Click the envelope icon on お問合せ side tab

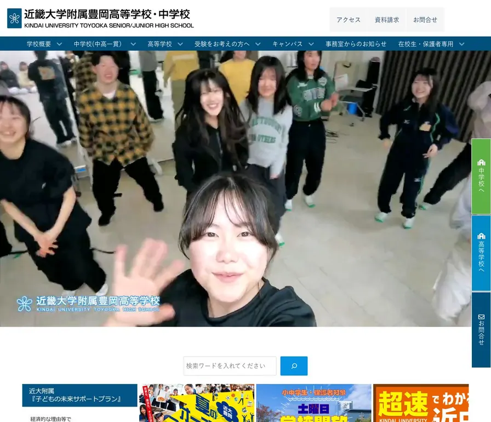point(481,317)
